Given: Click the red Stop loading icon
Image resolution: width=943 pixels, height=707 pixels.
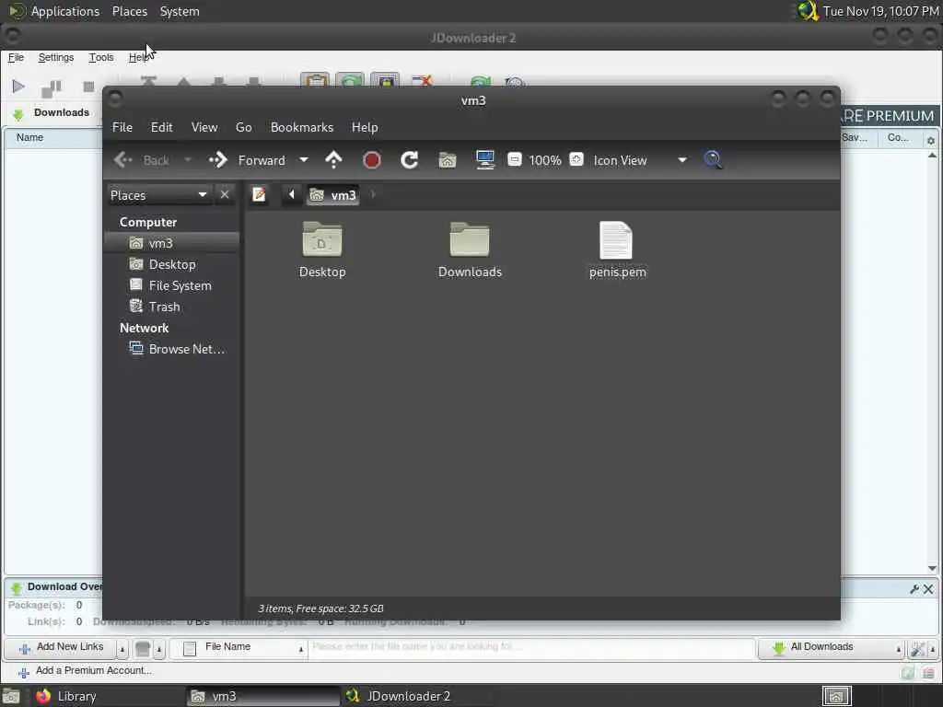Looking at the screenshot, I should [x=372, y=160].
